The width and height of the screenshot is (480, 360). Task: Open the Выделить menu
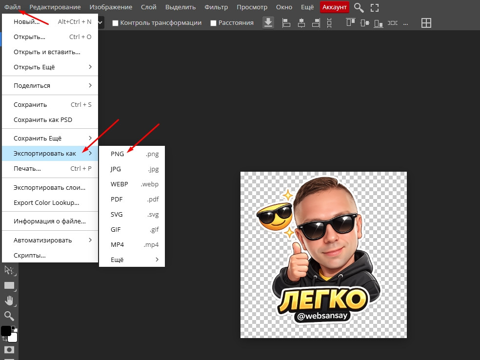pos(180,7)
